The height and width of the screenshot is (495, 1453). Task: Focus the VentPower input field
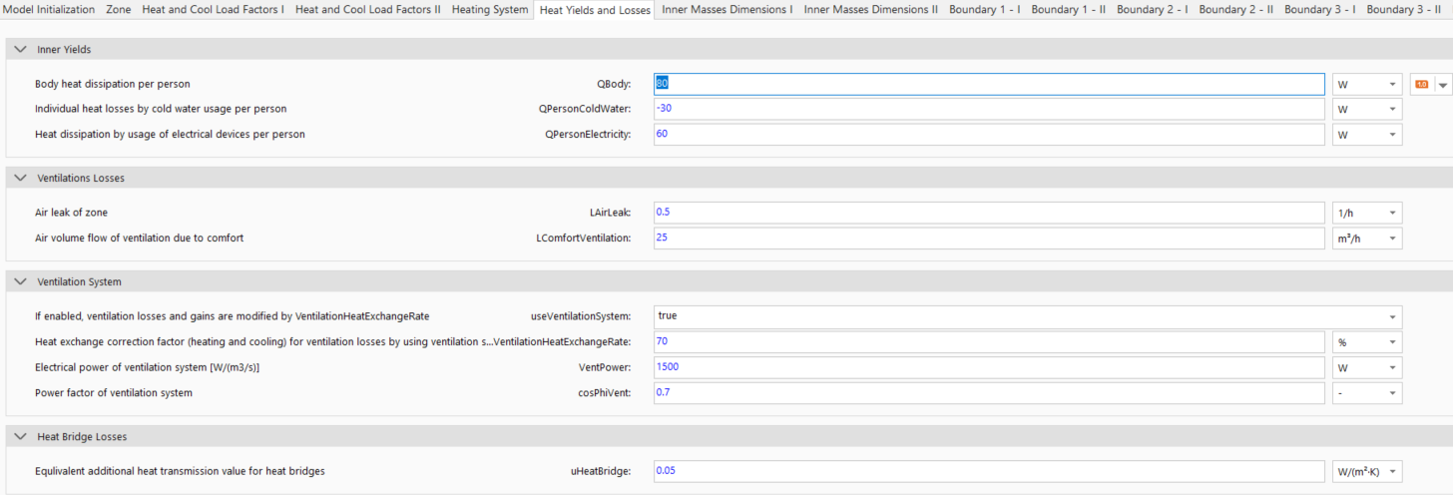point(989,367)
